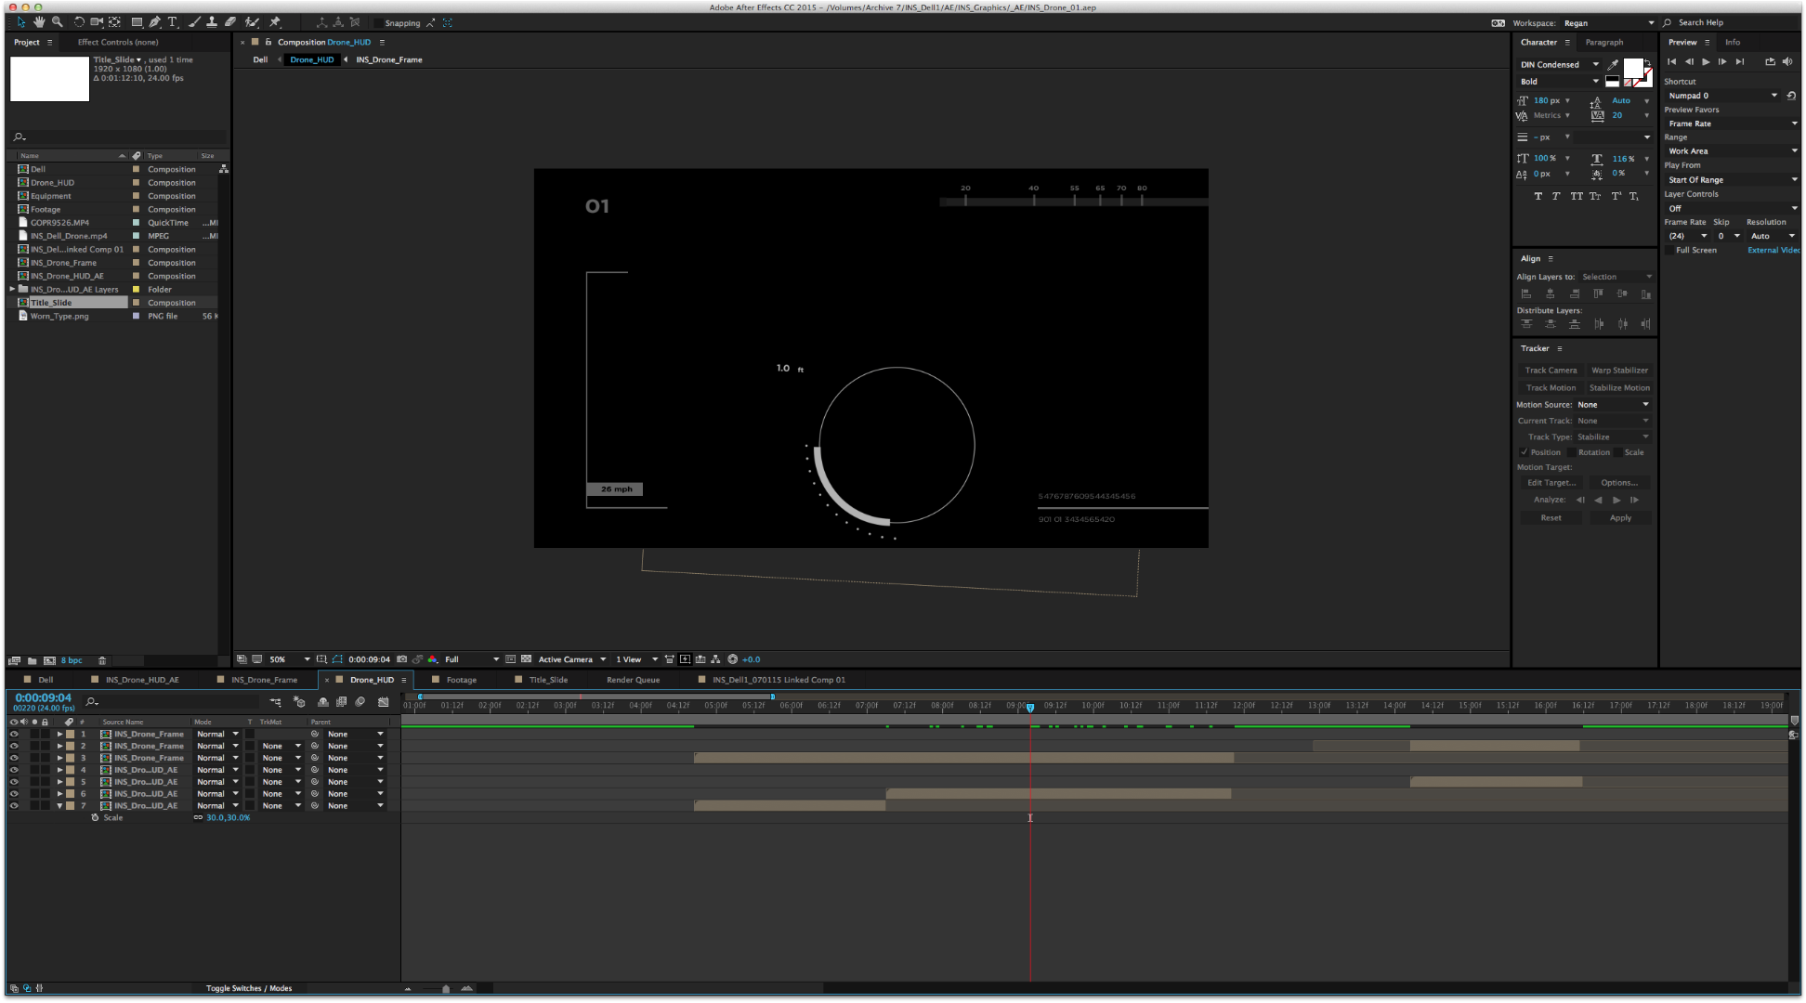This screenshot has width=1806, height=1003.
Task: Enable the Position checkbox in the Tracker panel
Action: 1525,452
